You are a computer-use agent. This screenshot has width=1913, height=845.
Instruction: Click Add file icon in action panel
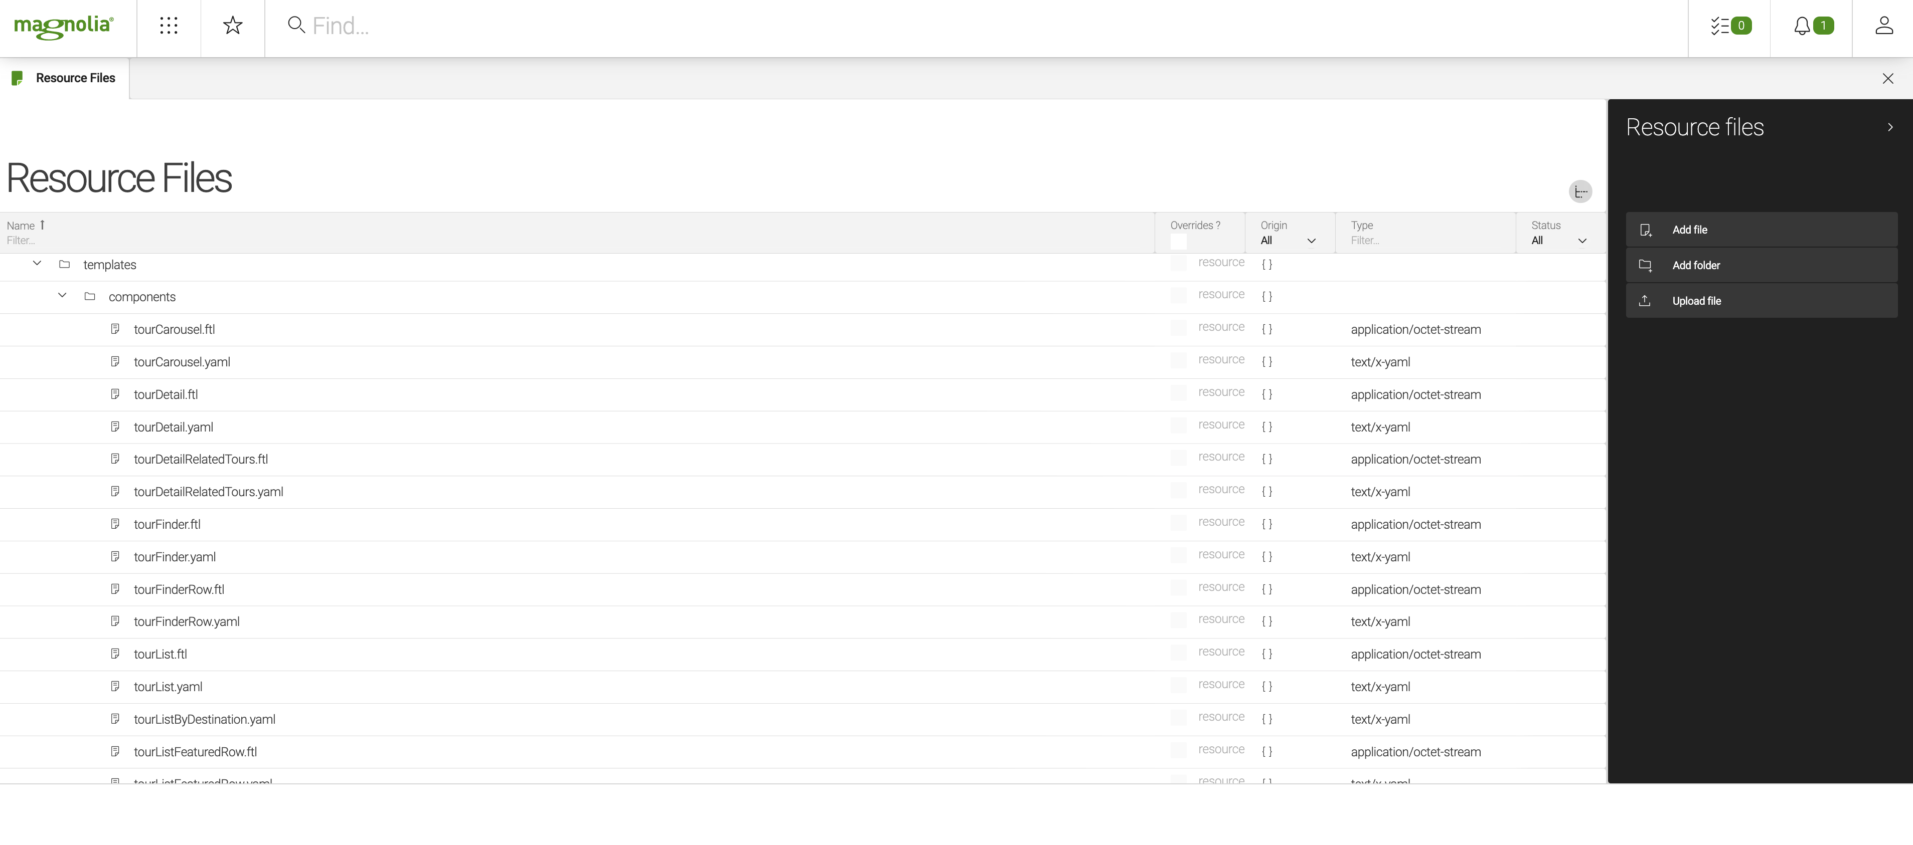(1646, 230)
